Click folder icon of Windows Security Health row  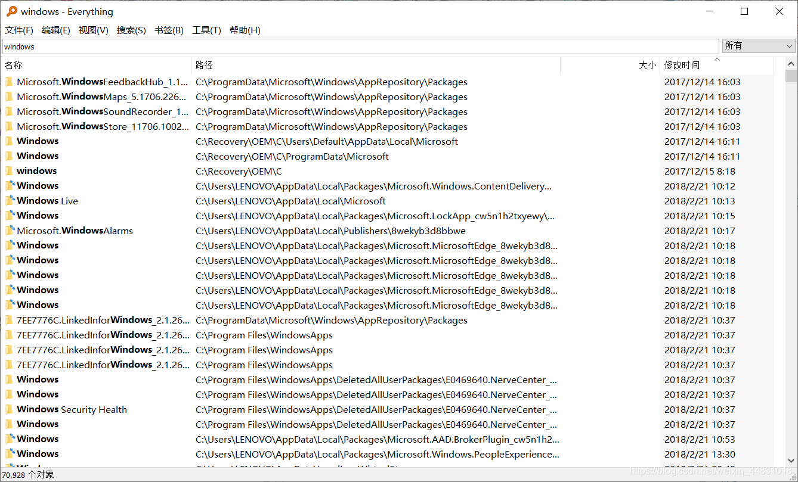point(9,409)
